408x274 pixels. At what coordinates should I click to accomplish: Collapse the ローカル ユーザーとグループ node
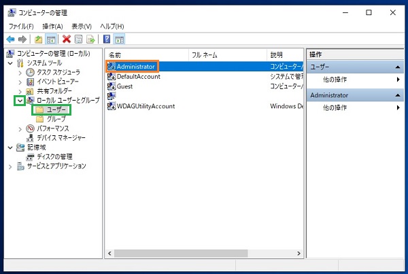point(20,101)
